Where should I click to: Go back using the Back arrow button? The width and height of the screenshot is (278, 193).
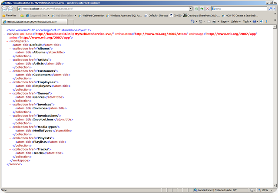point(4,9)
